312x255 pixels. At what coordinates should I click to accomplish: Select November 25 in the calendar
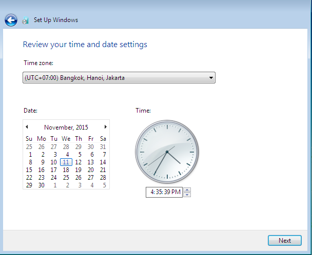[x=66, y=178]
